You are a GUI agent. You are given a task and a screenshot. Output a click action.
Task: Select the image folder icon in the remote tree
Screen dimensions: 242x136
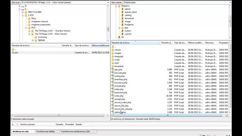(x=123, y=22)
